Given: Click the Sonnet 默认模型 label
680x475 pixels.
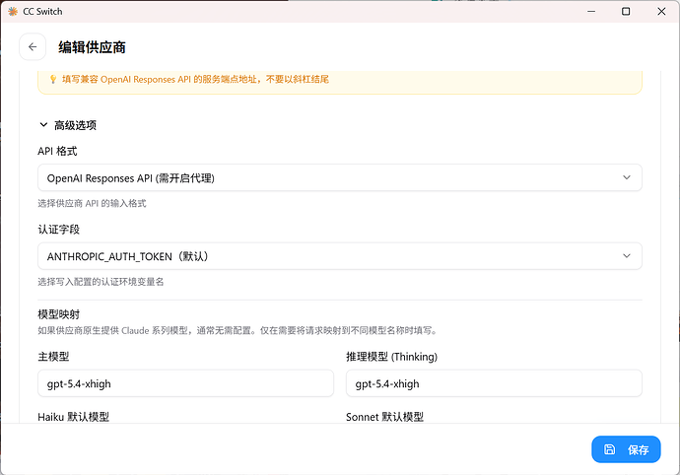Looking at the screenshot, I should (384, 417).
